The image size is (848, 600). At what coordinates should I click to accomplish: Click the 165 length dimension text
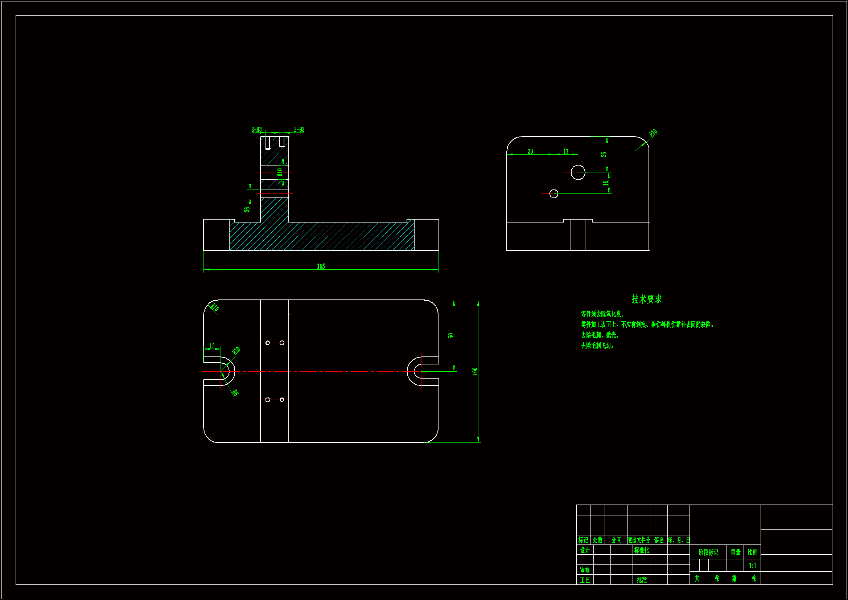[321, 266]
